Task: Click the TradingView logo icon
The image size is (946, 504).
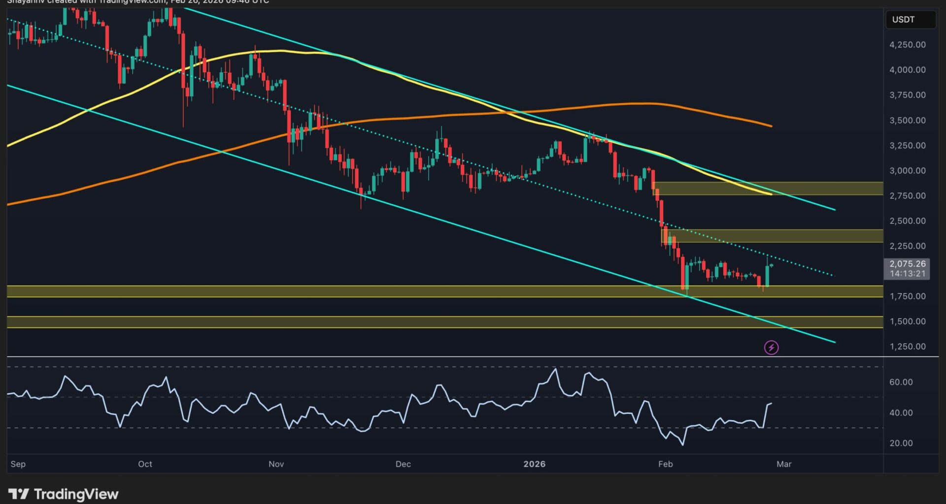Action: 19,494
